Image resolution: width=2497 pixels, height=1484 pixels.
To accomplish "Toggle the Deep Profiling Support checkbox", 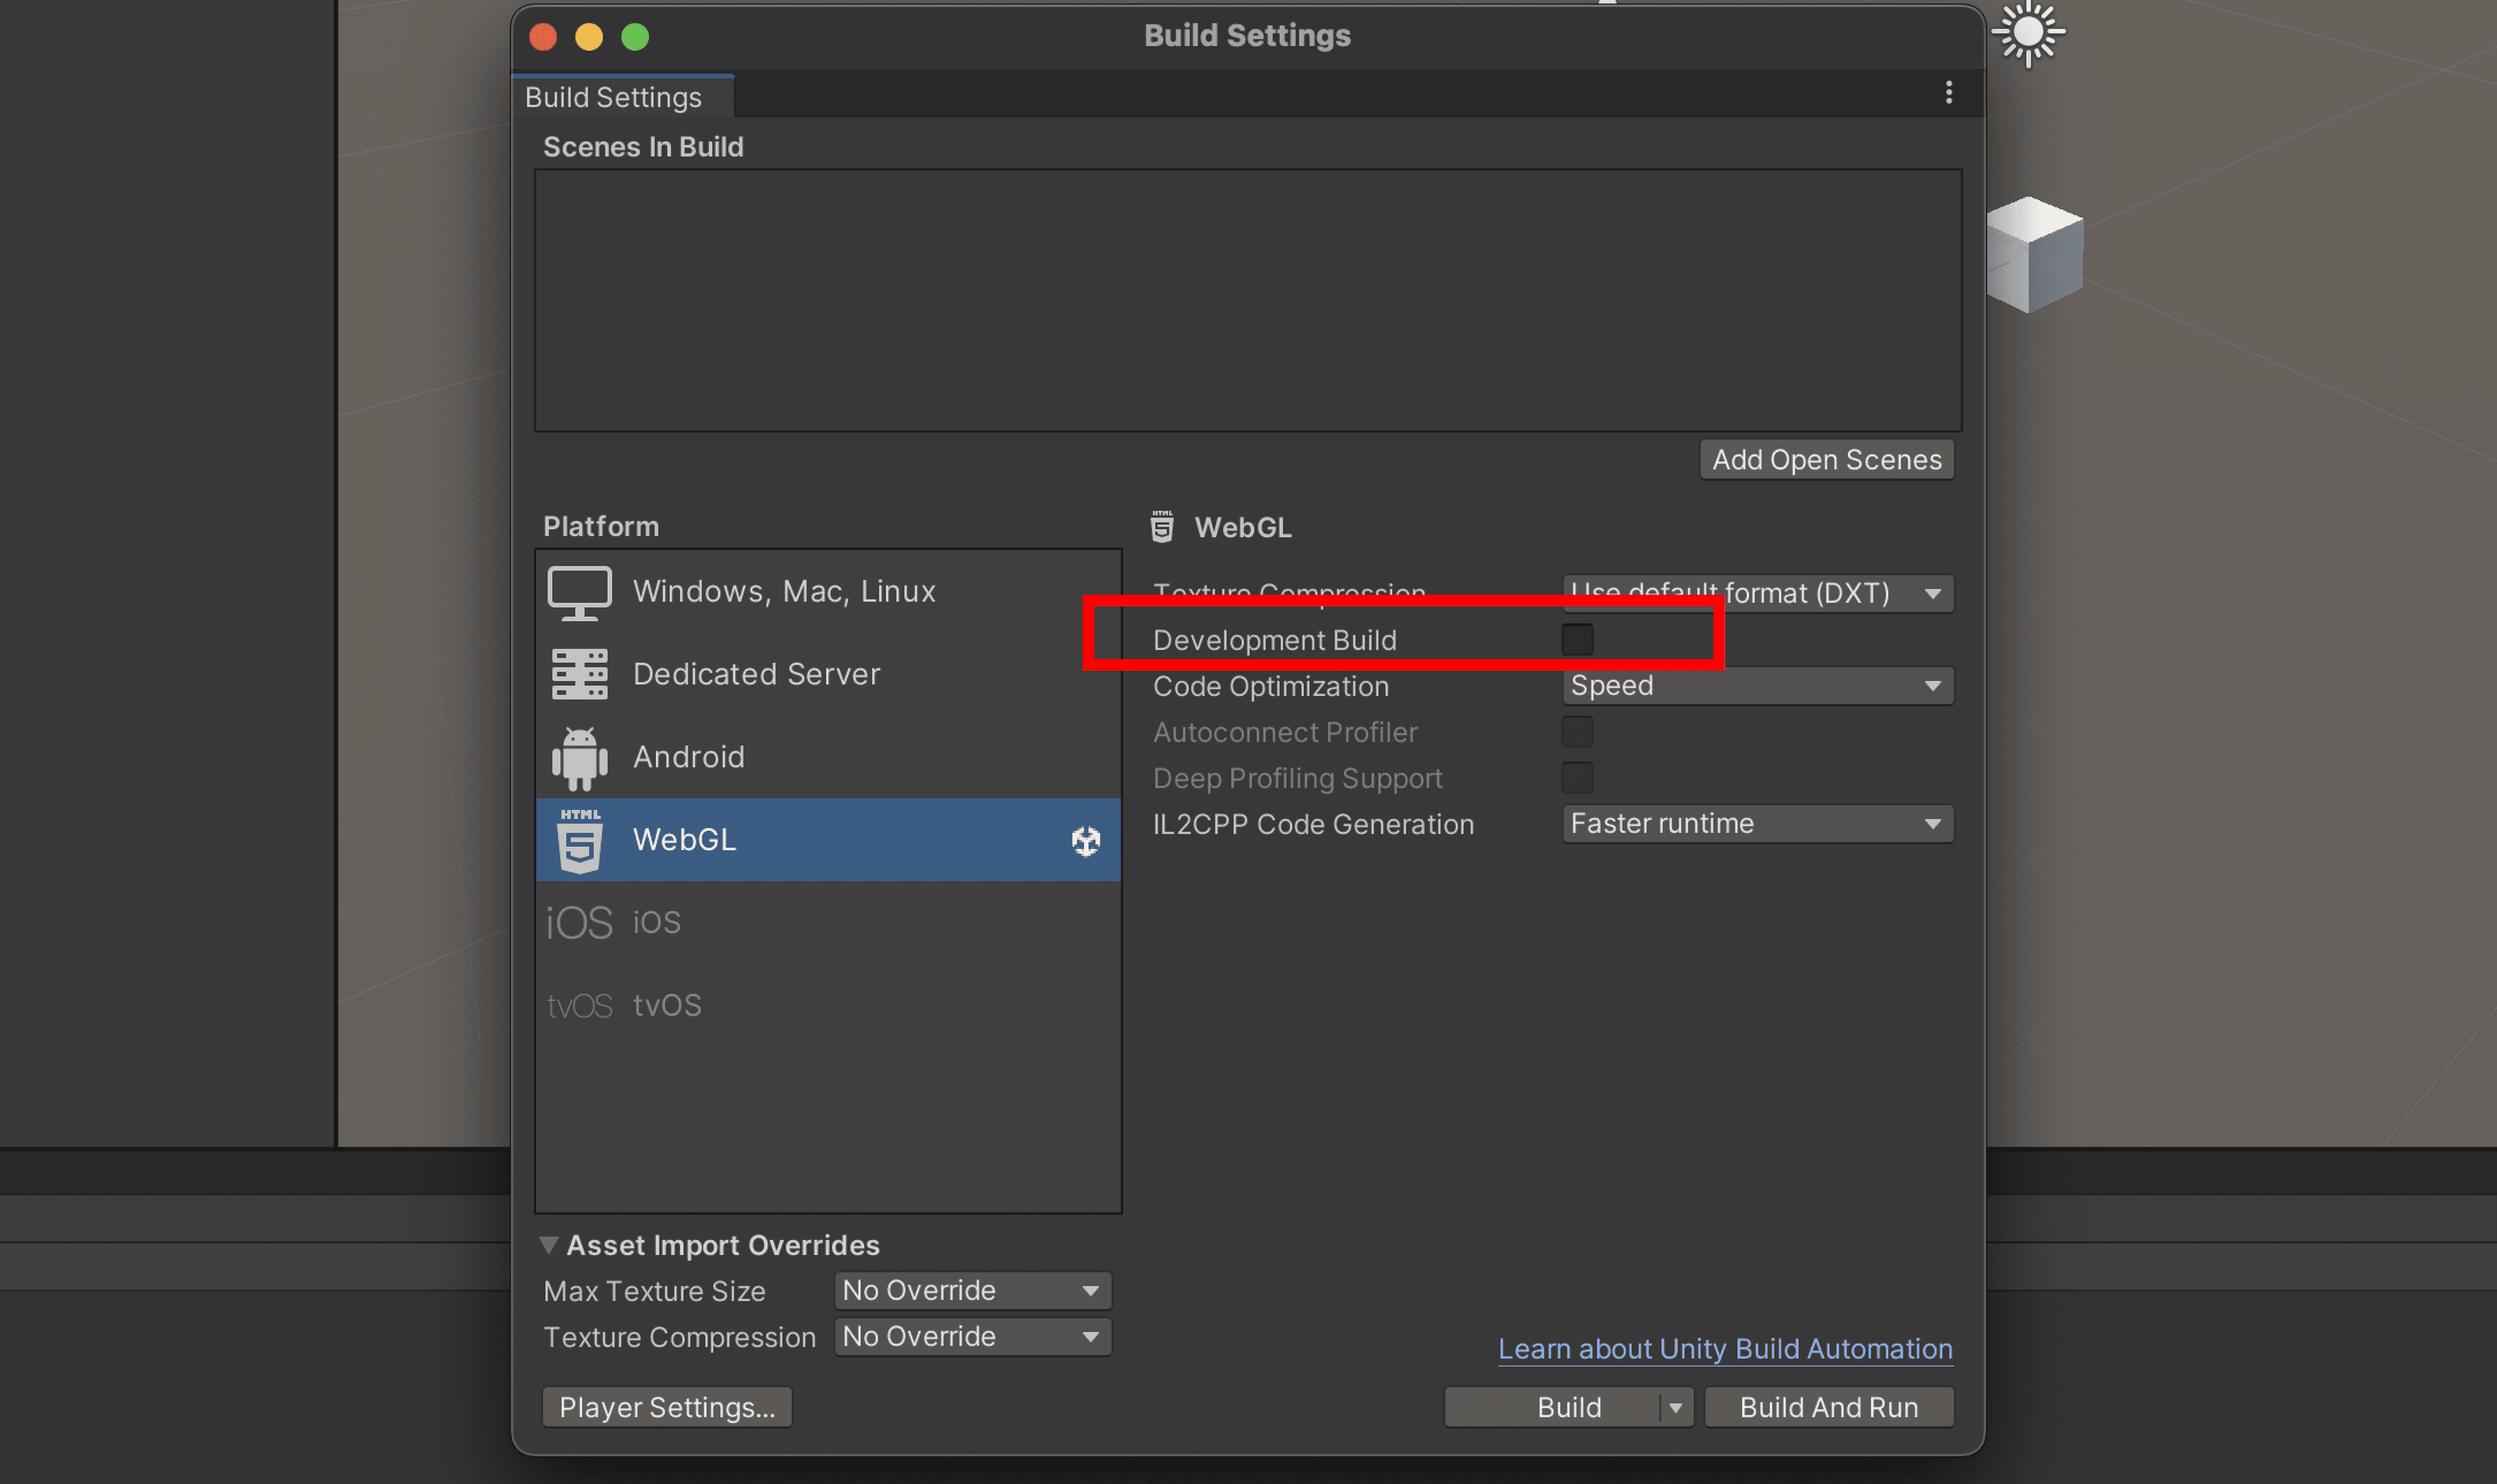I will pos(1578,778).
